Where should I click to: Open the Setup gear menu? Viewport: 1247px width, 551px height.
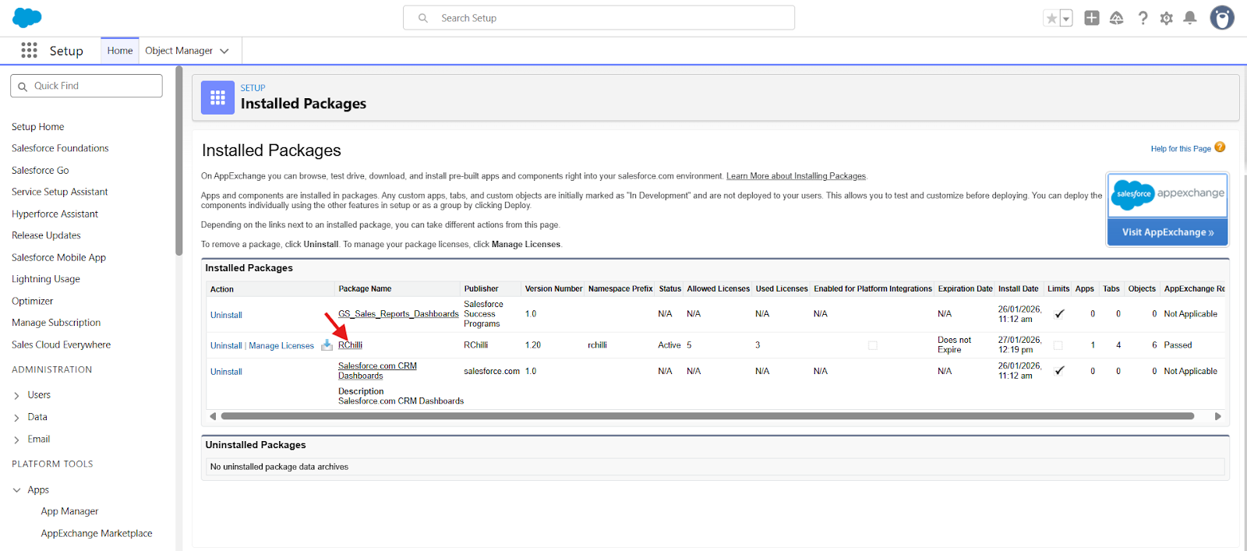click(x=1166, y=18)
